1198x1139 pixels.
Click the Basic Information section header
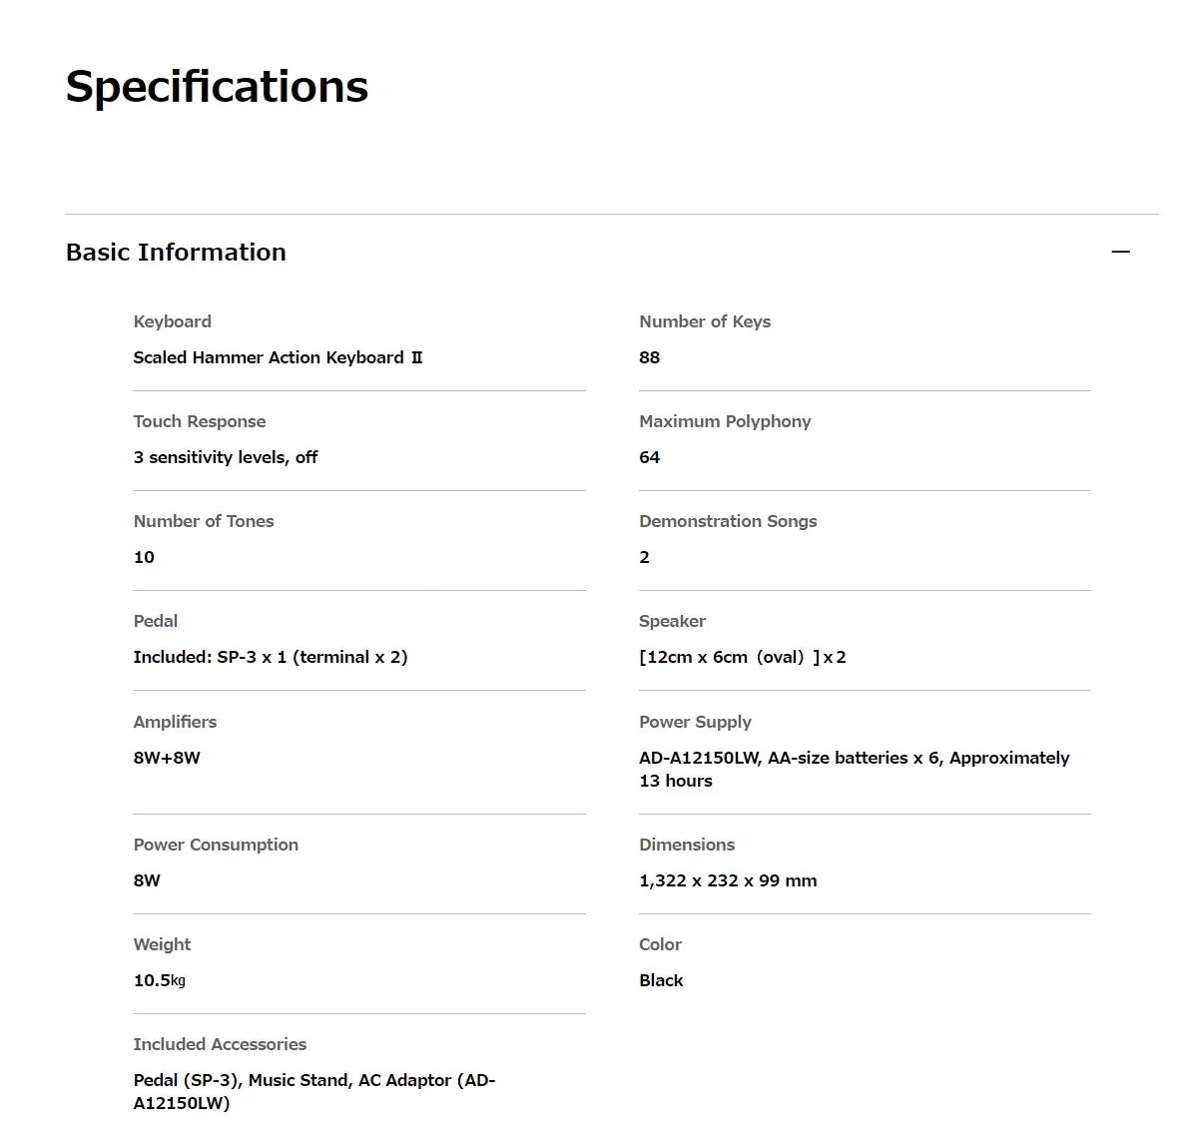coord(176,252)
